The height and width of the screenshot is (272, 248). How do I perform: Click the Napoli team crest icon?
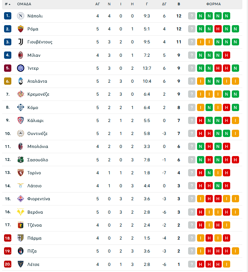coord(21,16)
